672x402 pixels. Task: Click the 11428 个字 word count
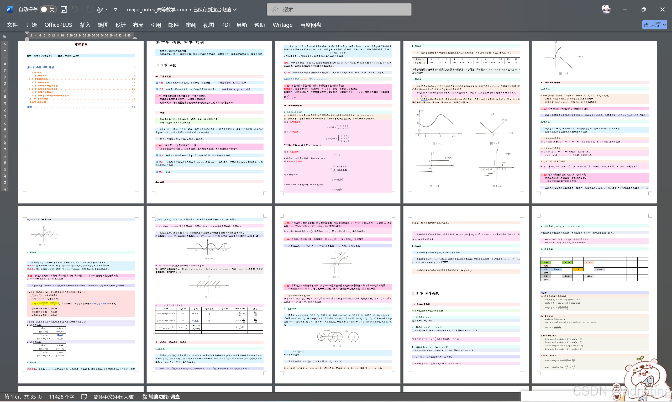[x=61, y=397]
